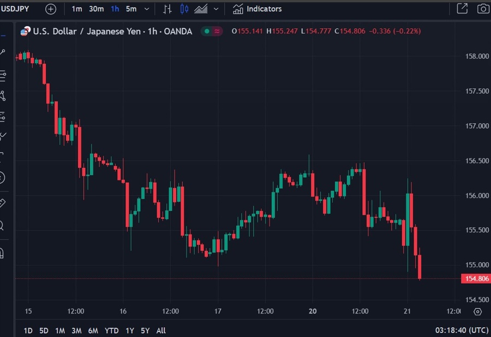The width and height of the screenshot is (491, 337).
Task: Set date range to 5D
Action: [x=44, y=330]
